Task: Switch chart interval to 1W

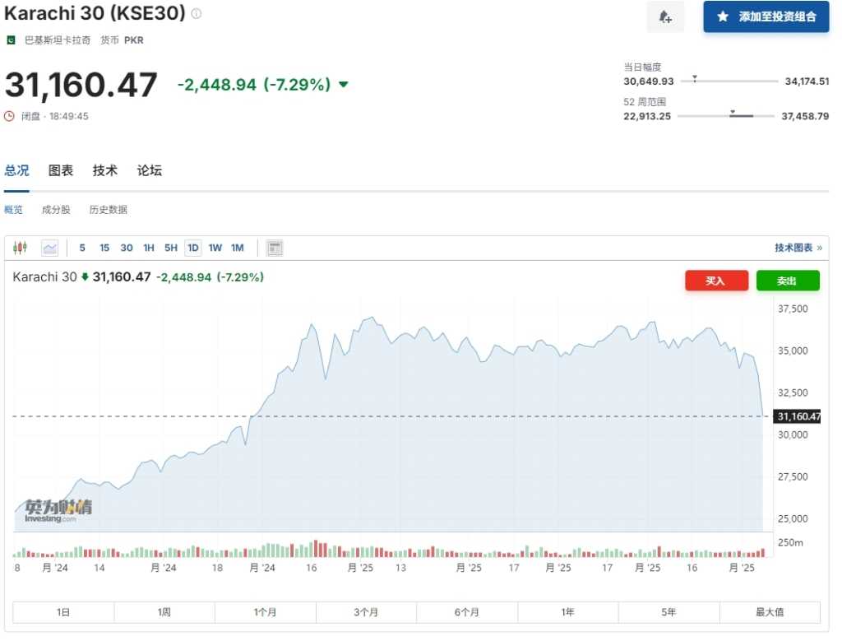Action: [x=215, y=248]
